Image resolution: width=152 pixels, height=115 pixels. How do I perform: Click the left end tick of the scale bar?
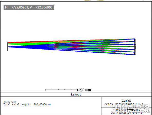[46, 90]
